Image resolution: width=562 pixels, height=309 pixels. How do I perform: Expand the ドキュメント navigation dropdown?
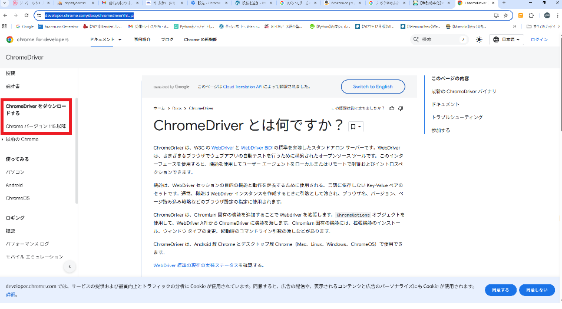106,39
